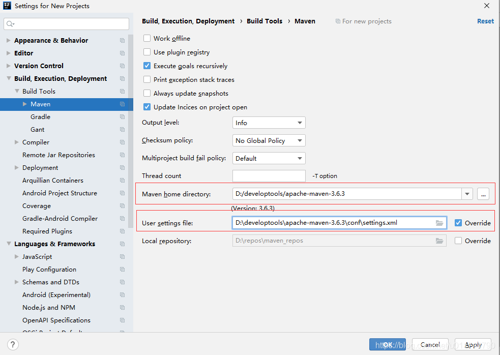Click the copy icon beside Arquillian Containers

pos(122,181)
